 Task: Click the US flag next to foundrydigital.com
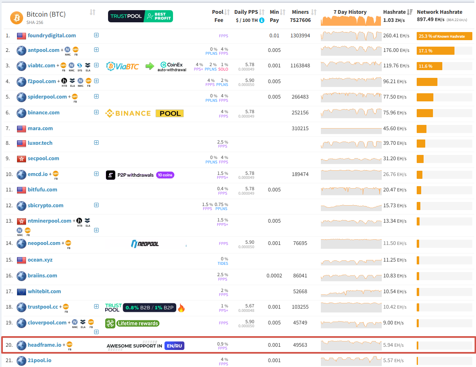coord(21,36)
